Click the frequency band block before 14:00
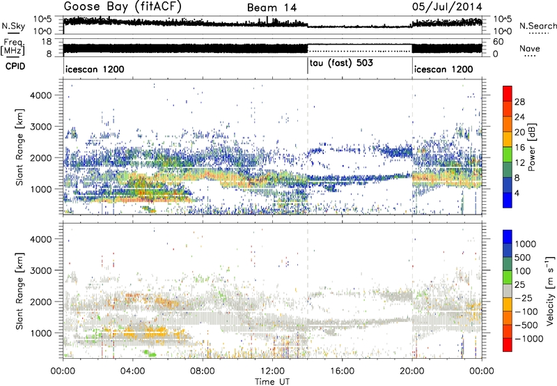The image size is (557, 386). [185, 48]
